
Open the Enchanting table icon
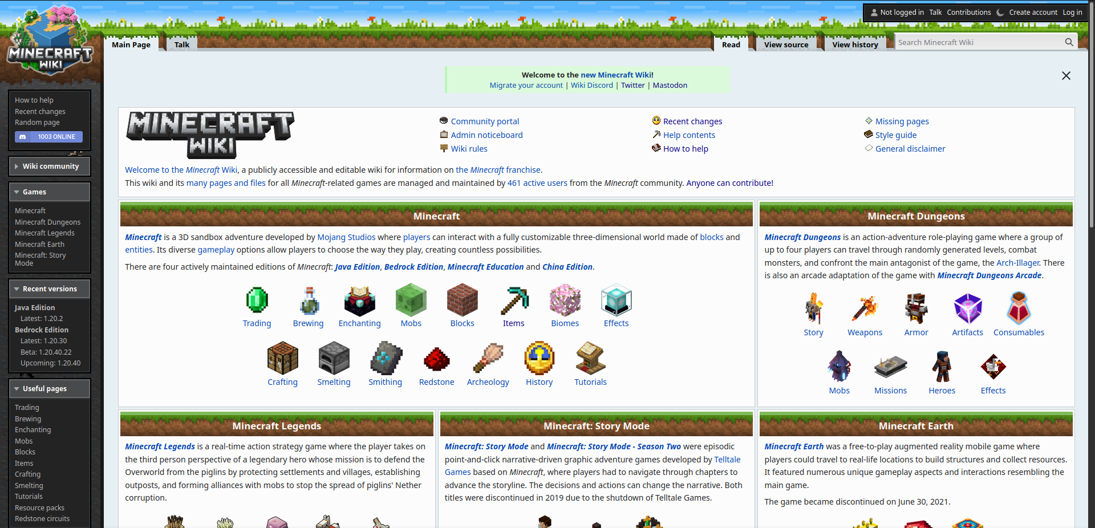(360, 300)
